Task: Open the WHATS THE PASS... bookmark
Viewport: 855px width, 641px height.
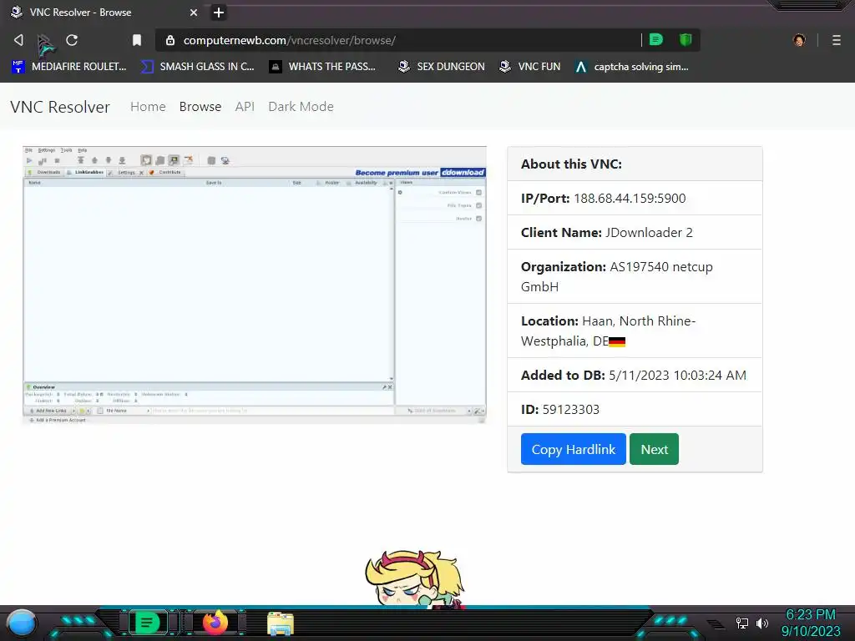Action: coord(322,67)
